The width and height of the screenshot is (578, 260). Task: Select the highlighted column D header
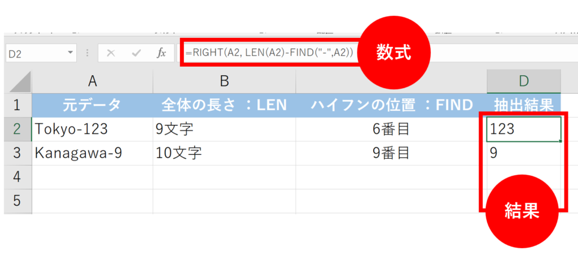(x=523, y=81)
